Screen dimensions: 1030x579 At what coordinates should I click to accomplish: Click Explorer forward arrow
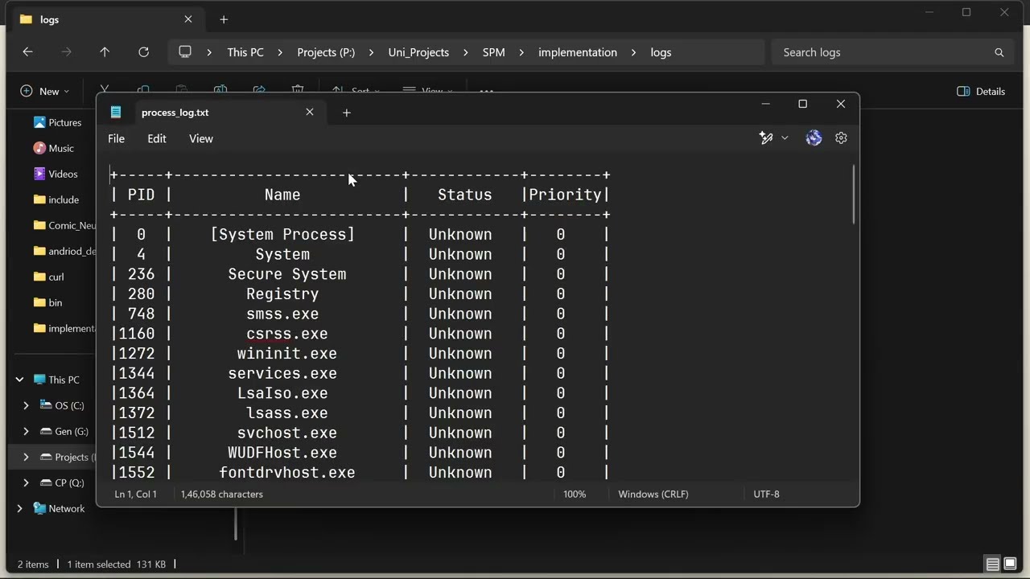pyautogui.click(x=66, y=52)
